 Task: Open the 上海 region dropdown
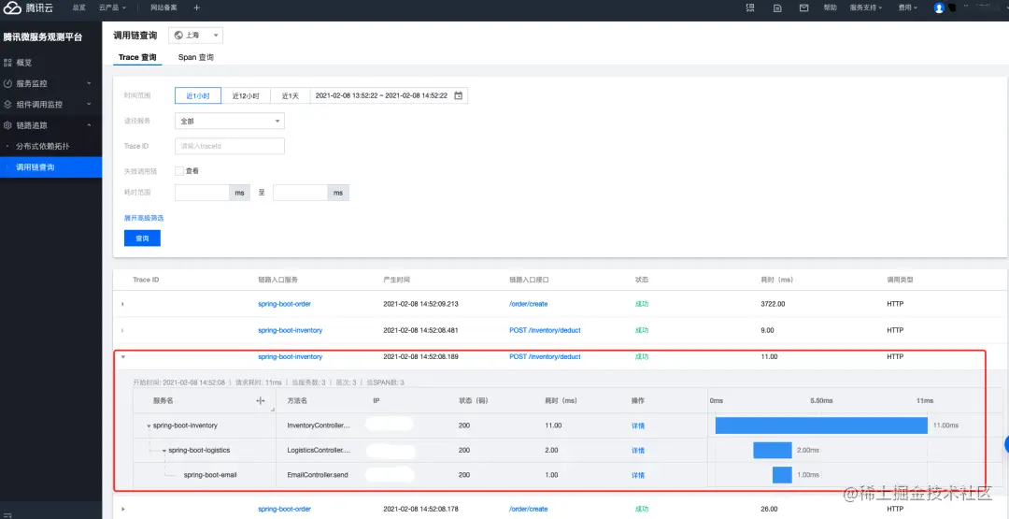[195, 36]
